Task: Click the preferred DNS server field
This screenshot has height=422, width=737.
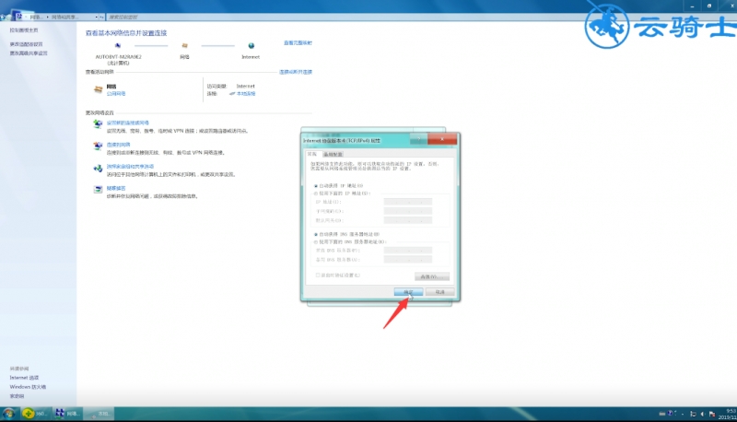Action: (x=408, y=251)
